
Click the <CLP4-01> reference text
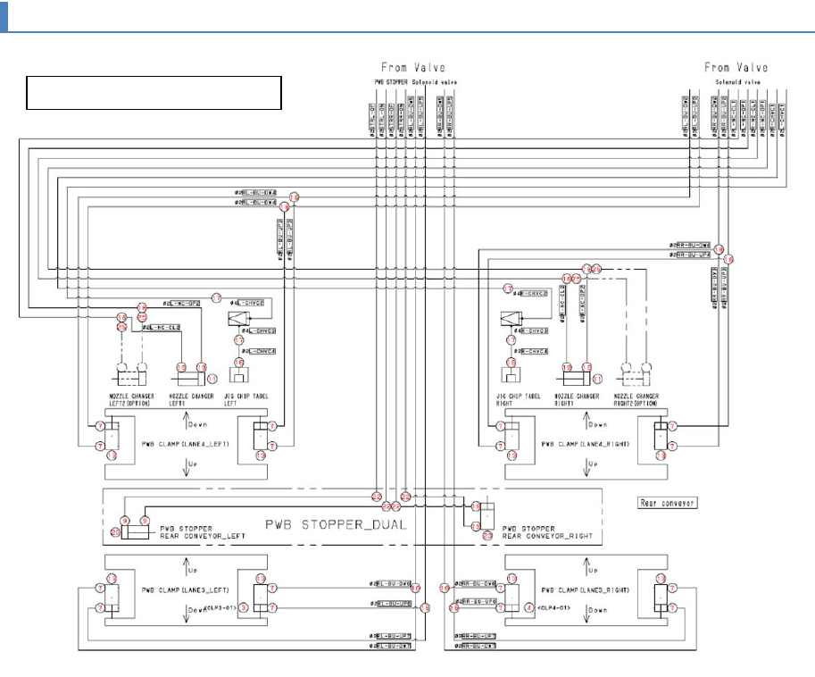554,607
